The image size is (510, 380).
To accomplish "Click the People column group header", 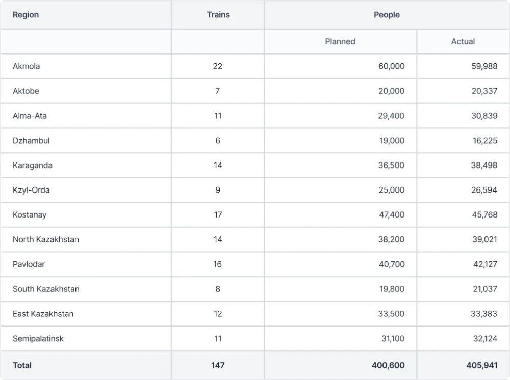I will pos(387,15).
